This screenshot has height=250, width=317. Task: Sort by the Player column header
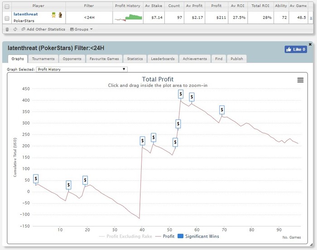click(38, 6)
